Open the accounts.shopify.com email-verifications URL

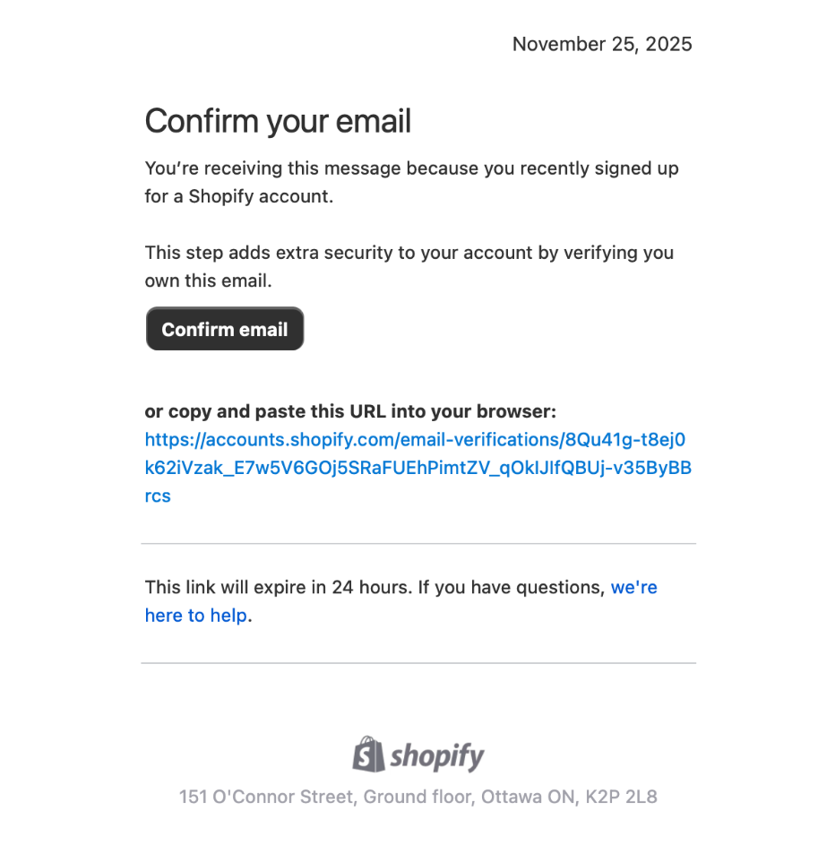415,440
